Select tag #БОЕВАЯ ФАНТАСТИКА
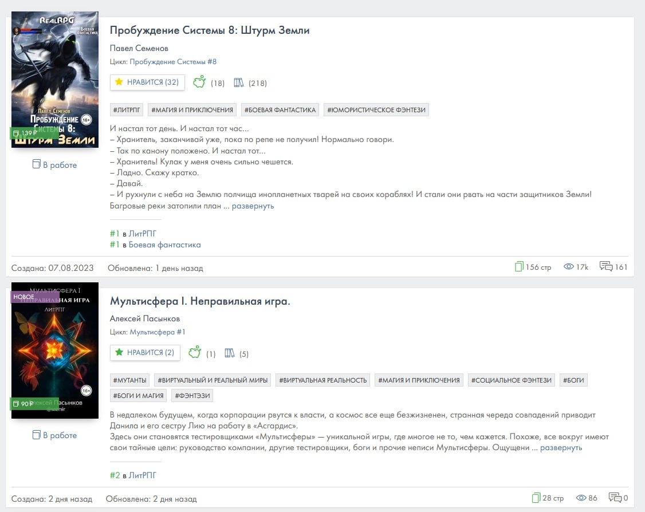645x512 pixels. point(280,110)
